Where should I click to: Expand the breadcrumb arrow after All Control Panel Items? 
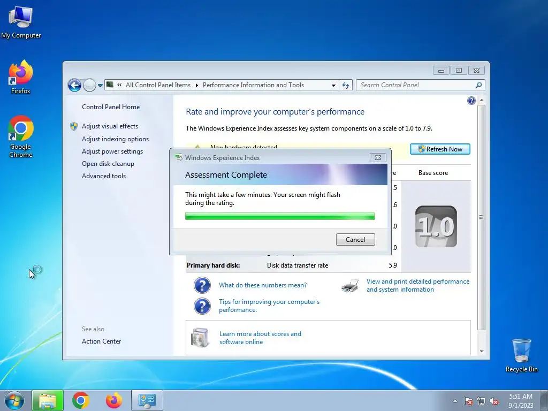(x=197, y=85)
